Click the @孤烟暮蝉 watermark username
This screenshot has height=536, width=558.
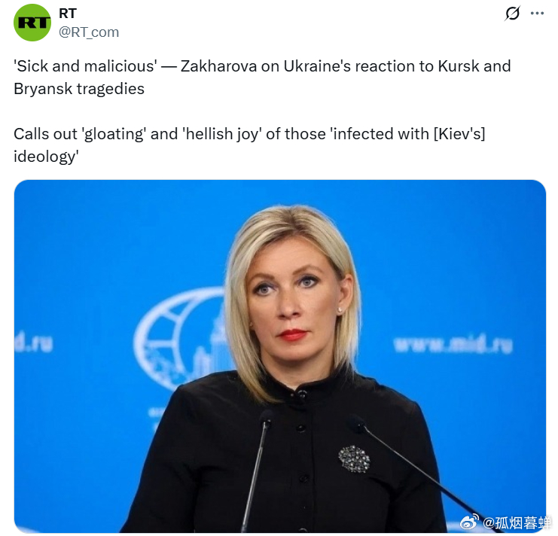[516, 522]
